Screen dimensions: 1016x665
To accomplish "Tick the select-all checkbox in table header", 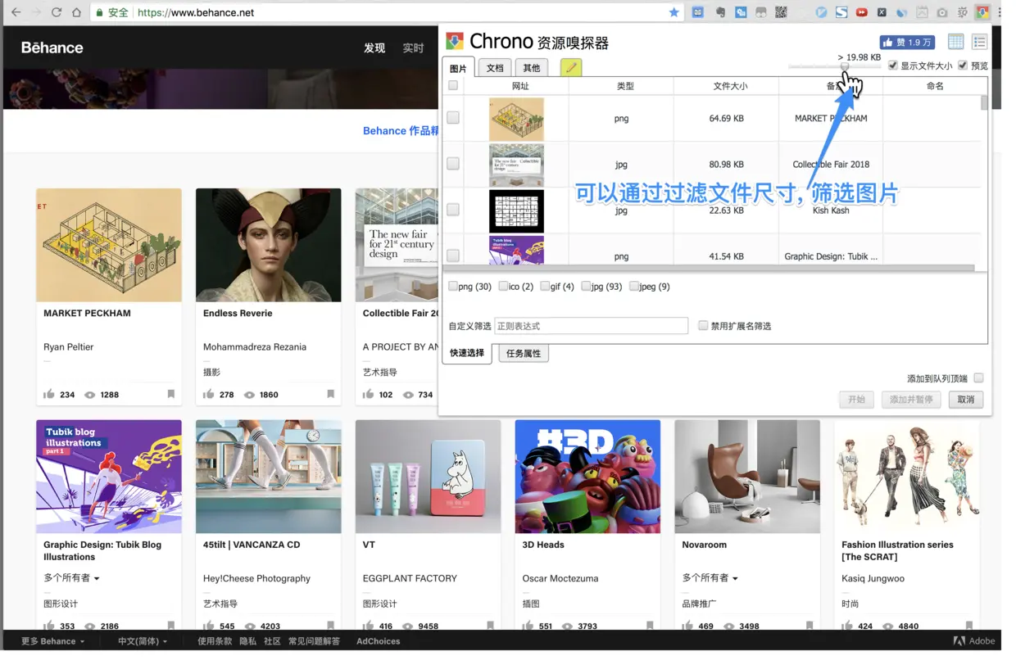I will pyautogui.click(x=453, y=85).
